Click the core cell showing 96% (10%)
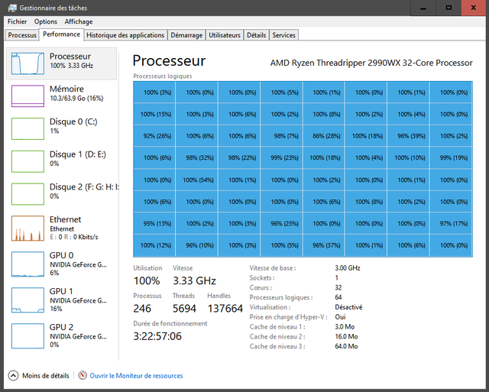This screenshot has height=392, width=489. pos(197,245)
